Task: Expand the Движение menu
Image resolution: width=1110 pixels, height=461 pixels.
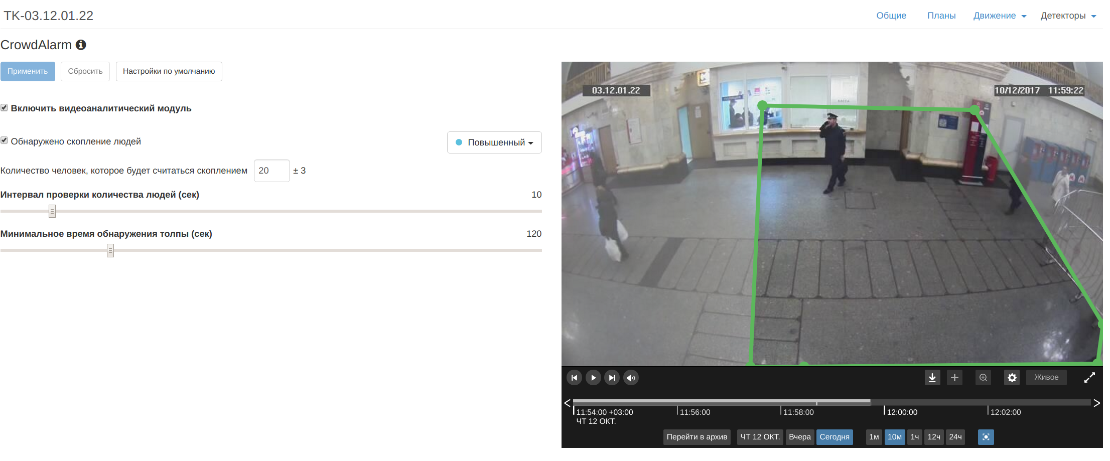Action: pyautogui.click(x=1000, y=16)
